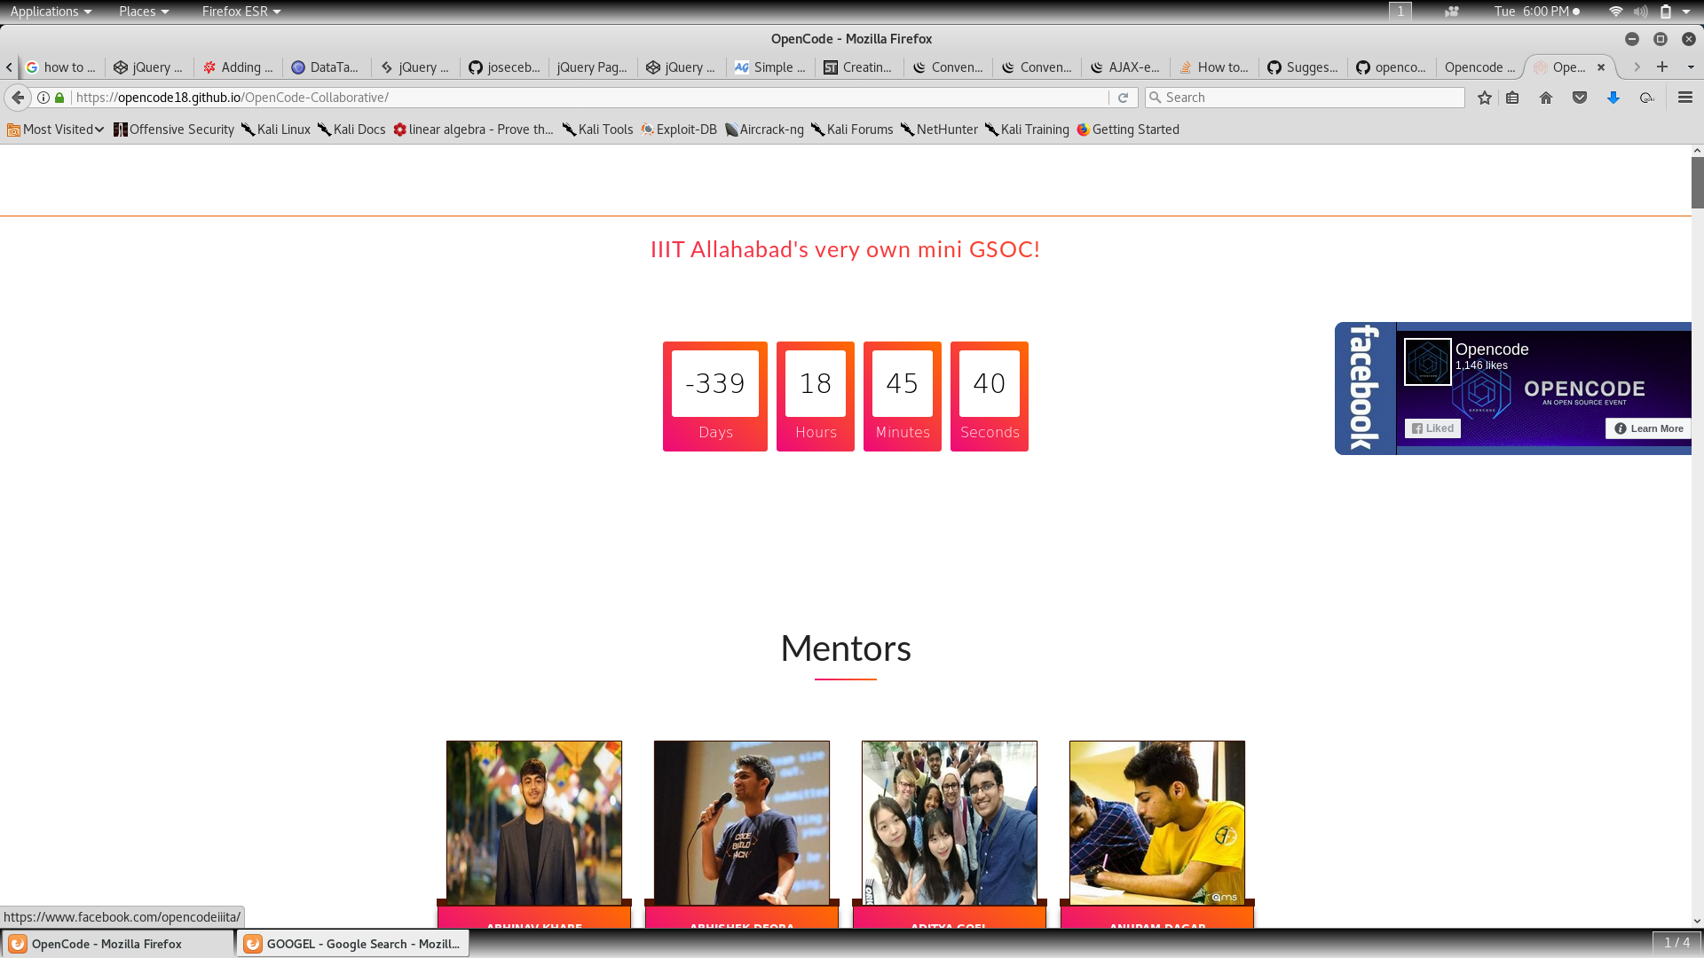This screenshot has width=1704, height=958.
Task: Bookmark this page with the star icon
Action: [1485, 98]
